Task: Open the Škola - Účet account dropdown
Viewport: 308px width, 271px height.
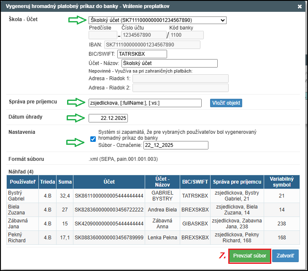Action: pyautogui.click(x=157, y=20)
